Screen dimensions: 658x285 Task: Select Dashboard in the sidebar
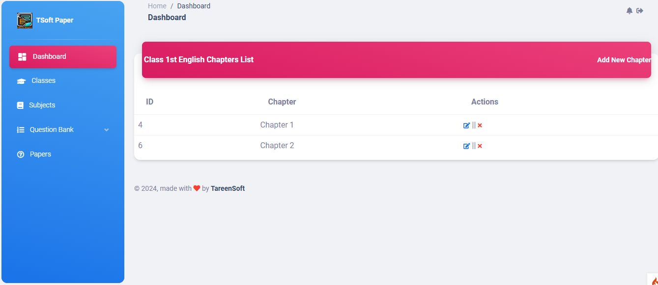pyautogui.click(x=49, y=56)
